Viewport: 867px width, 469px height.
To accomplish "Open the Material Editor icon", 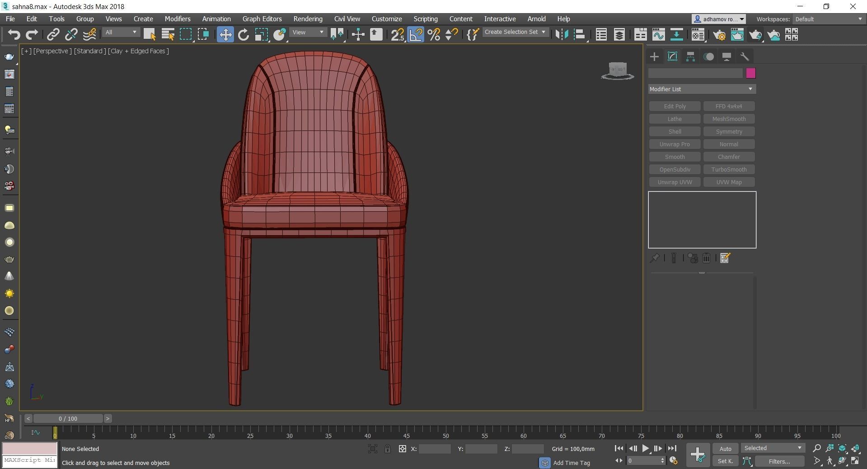I will click(x=698, y=35).
